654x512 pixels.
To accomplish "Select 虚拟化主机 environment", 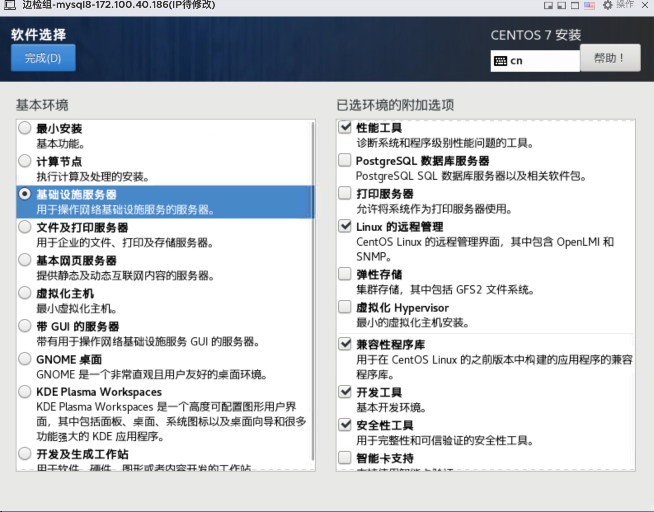I will tap(25, 293).
